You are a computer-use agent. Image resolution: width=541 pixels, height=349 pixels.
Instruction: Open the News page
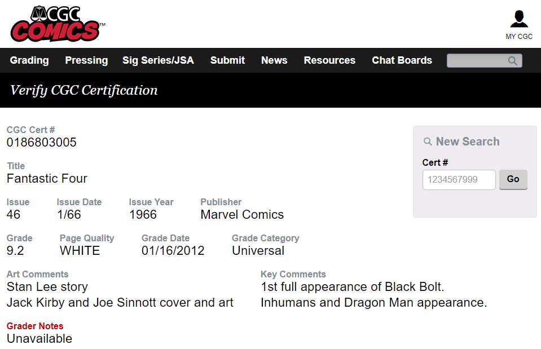pyautogui.click(x=274, y=60)
